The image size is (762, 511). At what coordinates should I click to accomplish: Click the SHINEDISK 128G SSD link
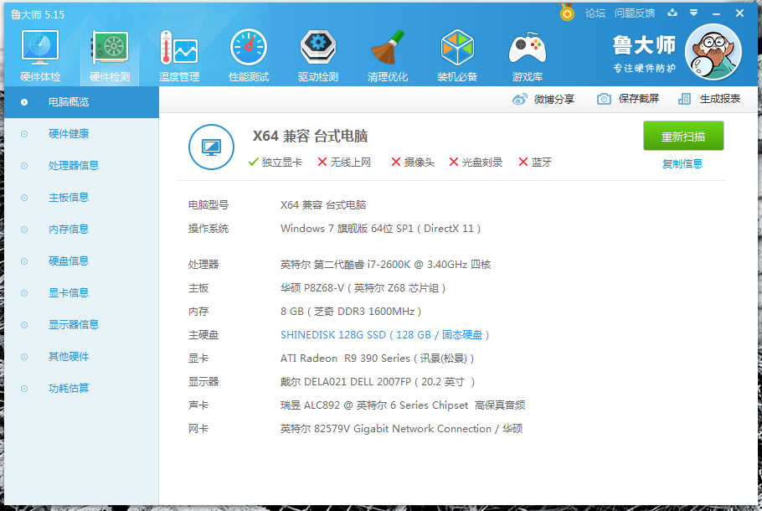point(385,335)
